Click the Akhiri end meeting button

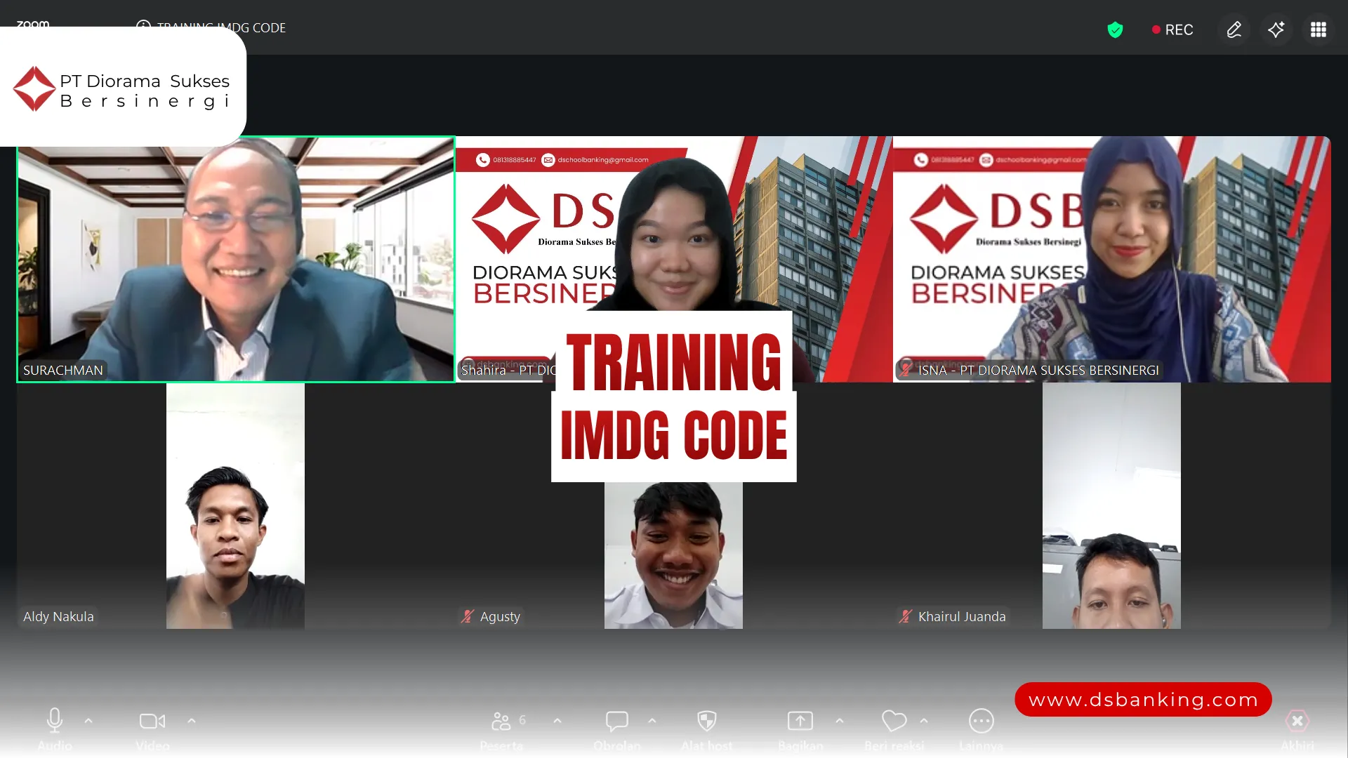[1297, 721]
